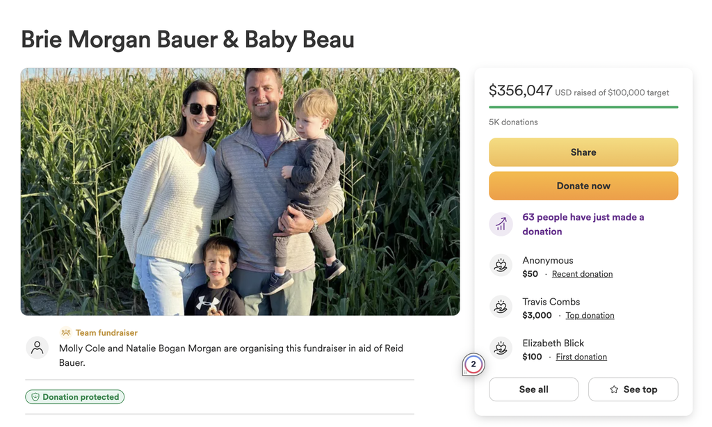Viewport: 712px width, 427px height.
Task: Click the donation icon beside Travis Combs
Action: point(501,307)
